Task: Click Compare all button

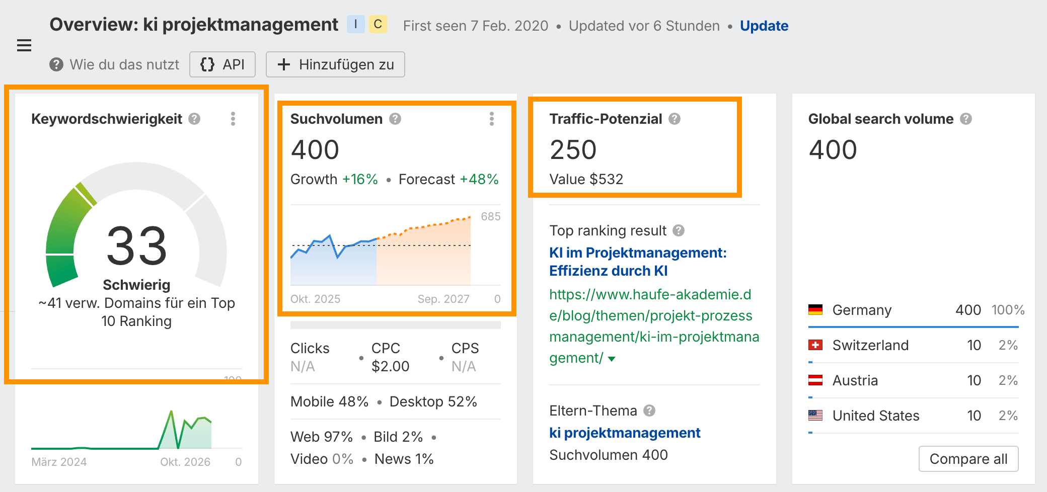Action: tap(968, 459)
